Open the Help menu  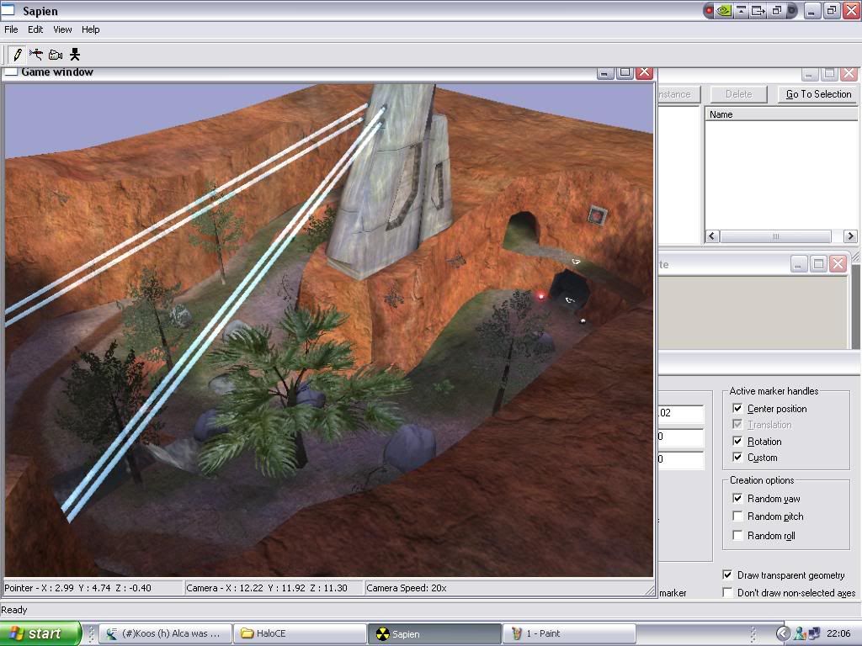[x=91, y=29]
